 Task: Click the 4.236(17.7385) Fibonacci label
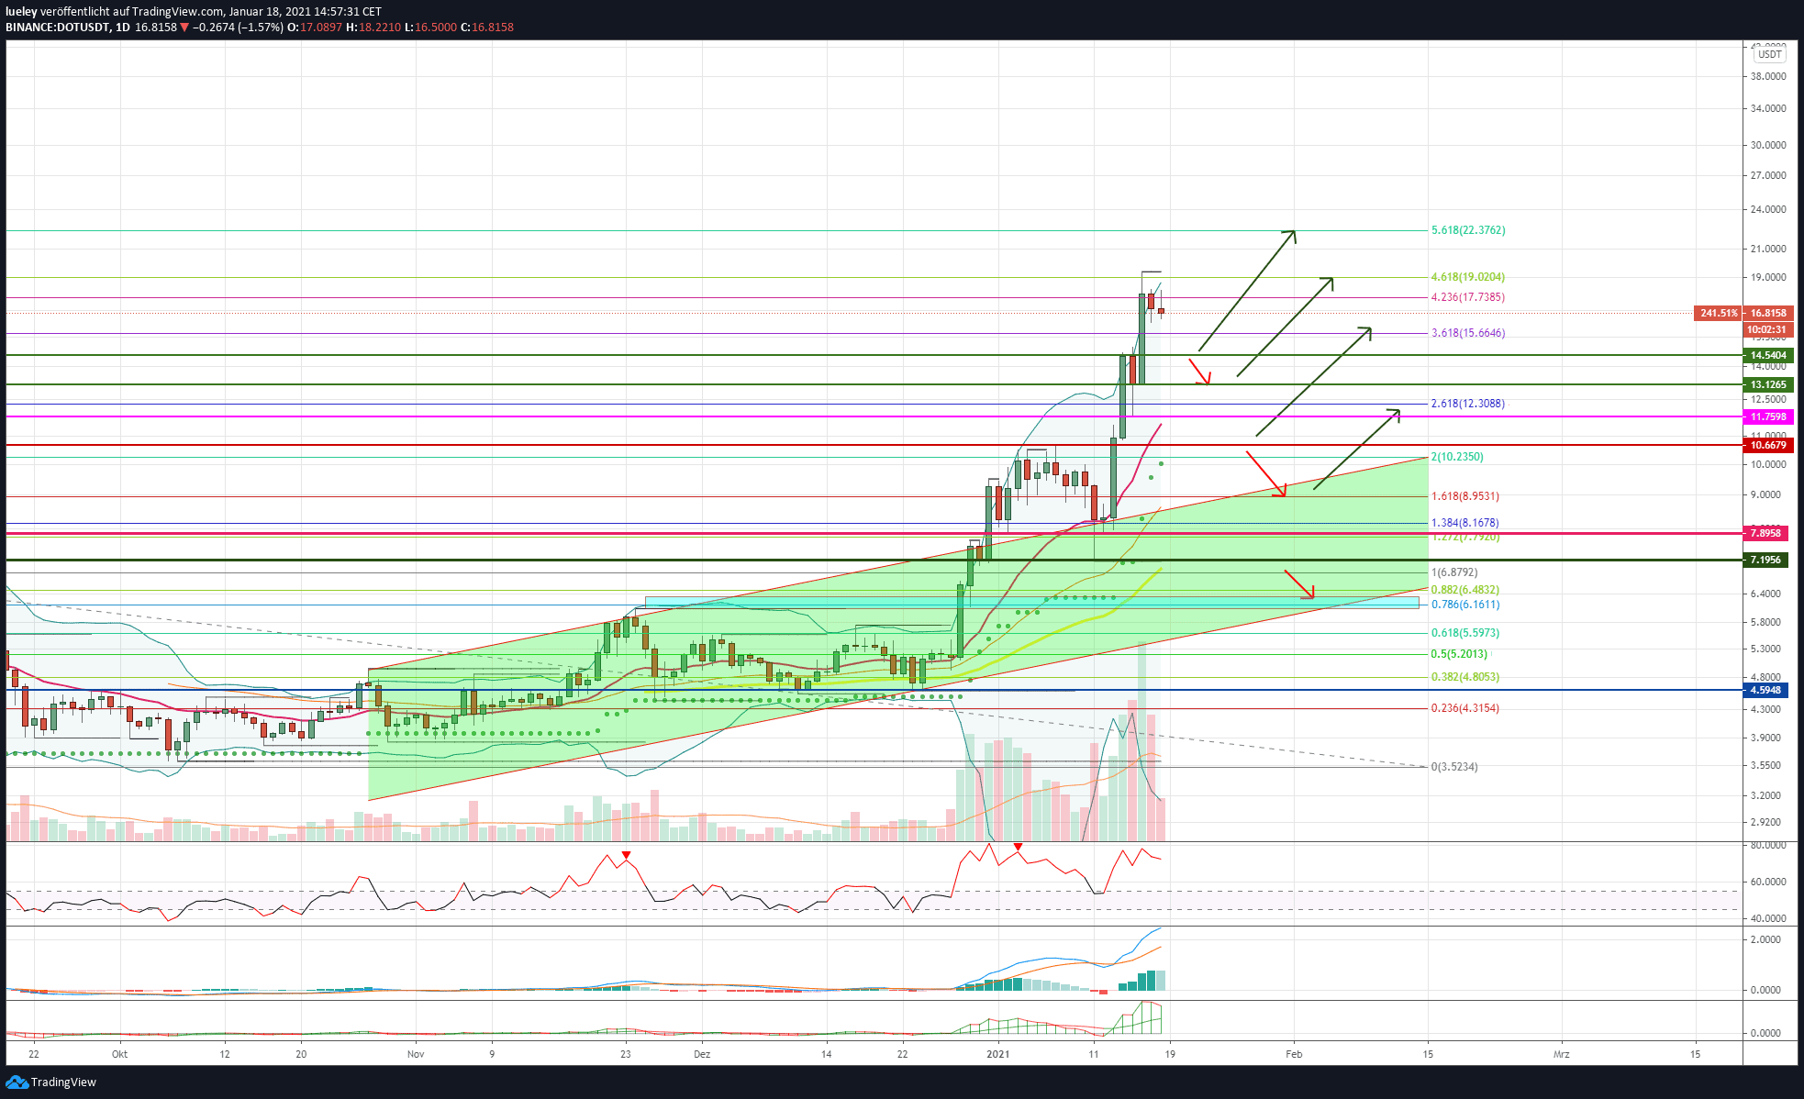click(1468, 297)
